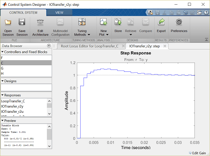Open Tuning Methods dropdown arrow

coord(89,35)
